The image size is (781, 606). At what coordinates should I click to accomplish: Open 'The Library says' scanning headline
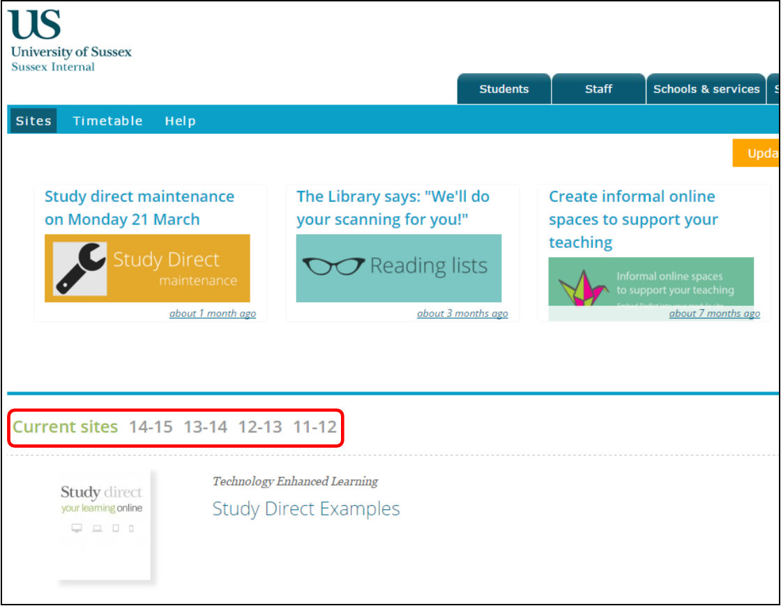[393, 208]
